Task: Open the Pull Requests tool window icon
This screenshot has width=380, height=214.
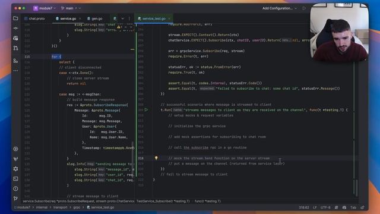Action: [16, 48]
